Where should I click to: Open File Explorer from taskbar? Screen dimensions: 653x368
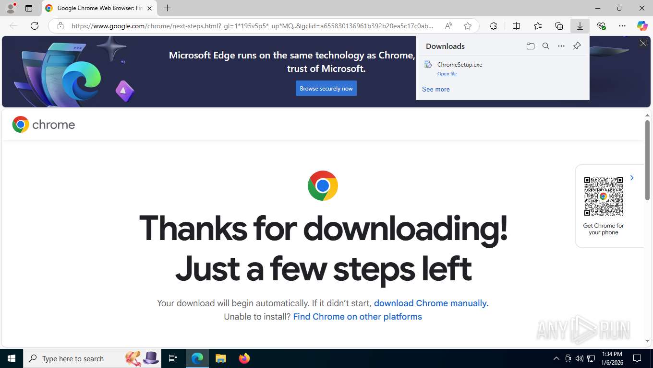(220, 358)
